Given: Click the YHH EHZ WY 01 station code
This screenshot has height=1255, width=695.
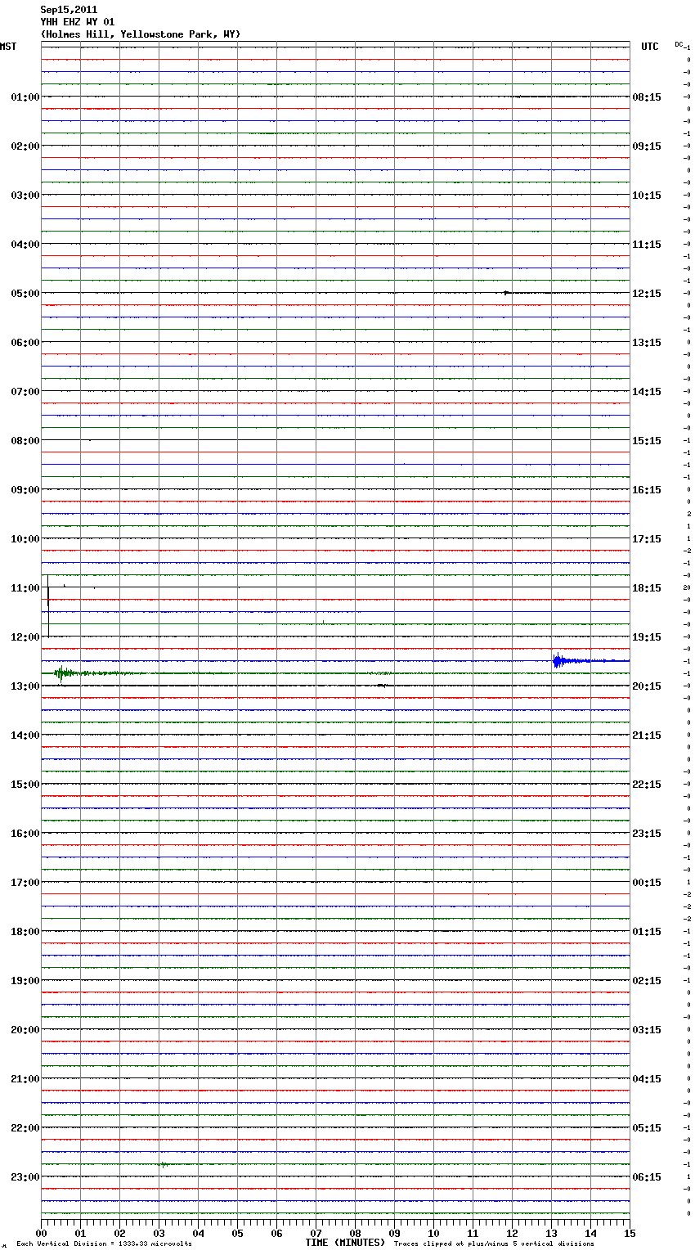Looking at the screenshot, I should [78, 22].
